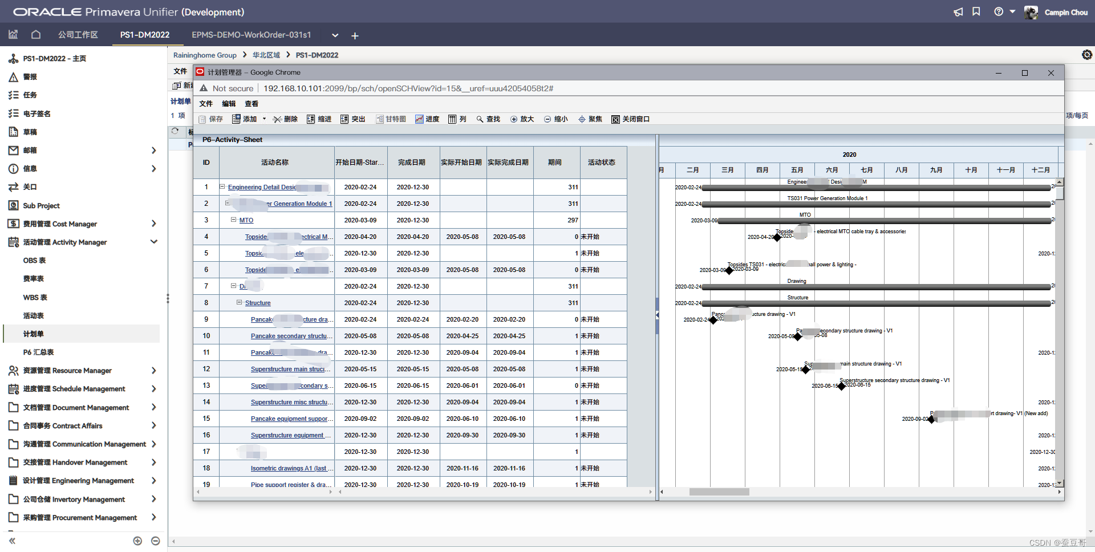Click the announcements megaphone icon
Screen dimensions: 1095x552
pos(958,12)
